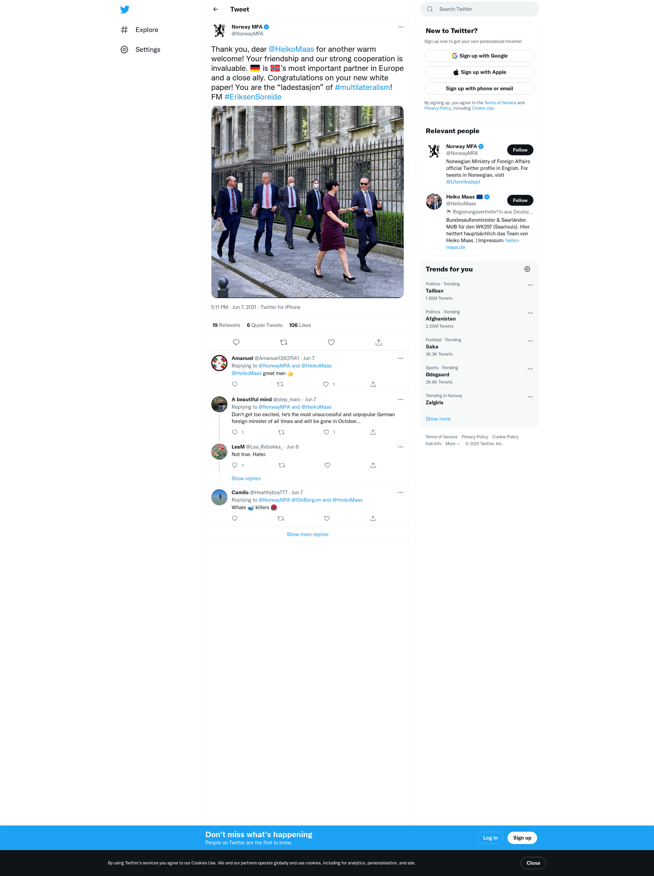Retweet the Norway MFA tweet
This screenshot has width=654, height=876.
point(283,342)
